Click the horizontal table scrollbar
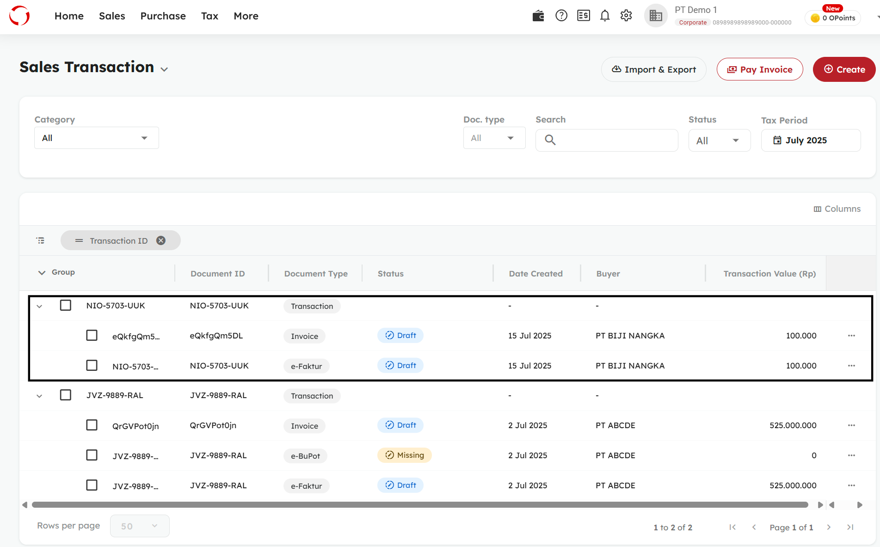 pyautogui.click(x=419, y=504)
